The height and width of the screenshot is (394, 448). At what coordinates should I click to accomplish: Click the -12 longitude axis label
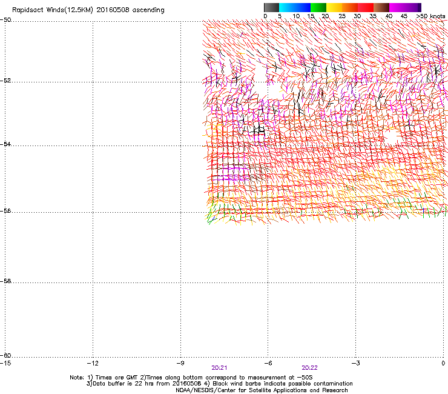point(93,363)
